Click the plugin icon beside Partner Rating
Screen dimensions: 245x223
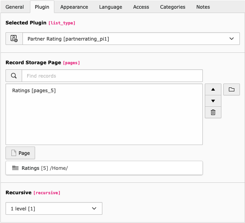click(14, 39)
